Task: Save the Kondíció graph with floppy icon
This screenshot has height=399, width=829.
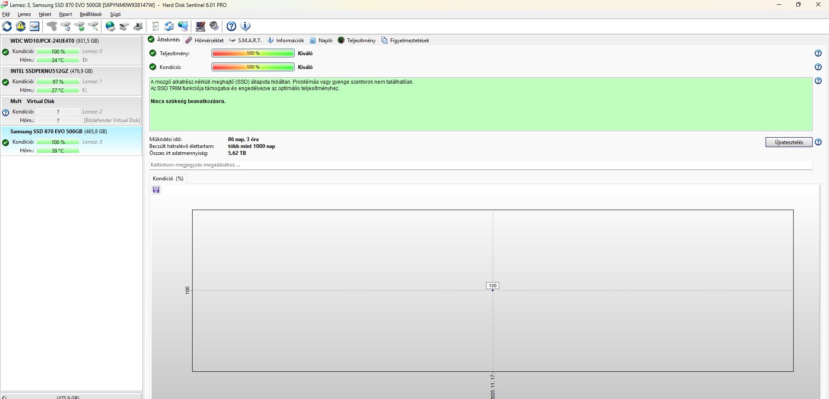Action: (x=156, y=190)
